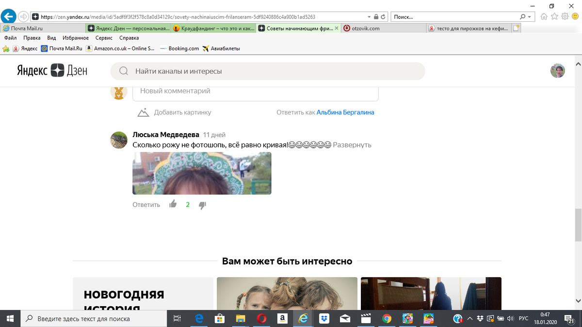Screen dimensions: 582x327
Task: Open the attached image in the comment
Action: point(202,173)
